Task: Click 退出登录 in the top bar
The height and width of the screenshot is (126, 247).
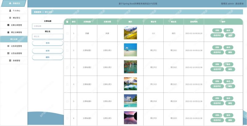Action: [x=239, y=4]
